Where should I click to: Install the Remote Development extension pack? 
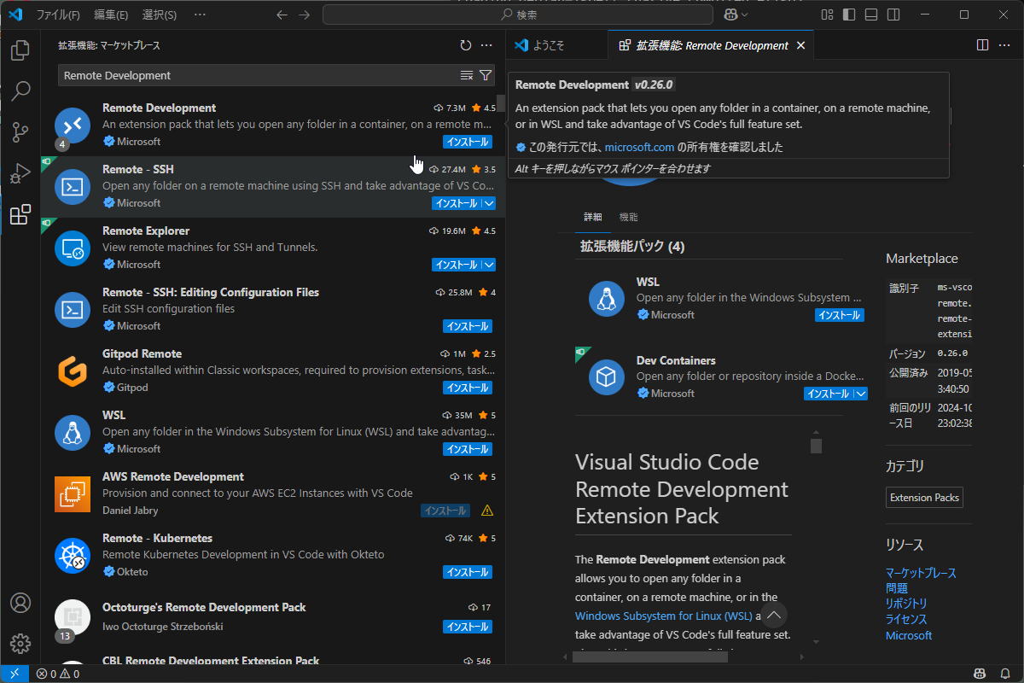(x=468, y=142)
